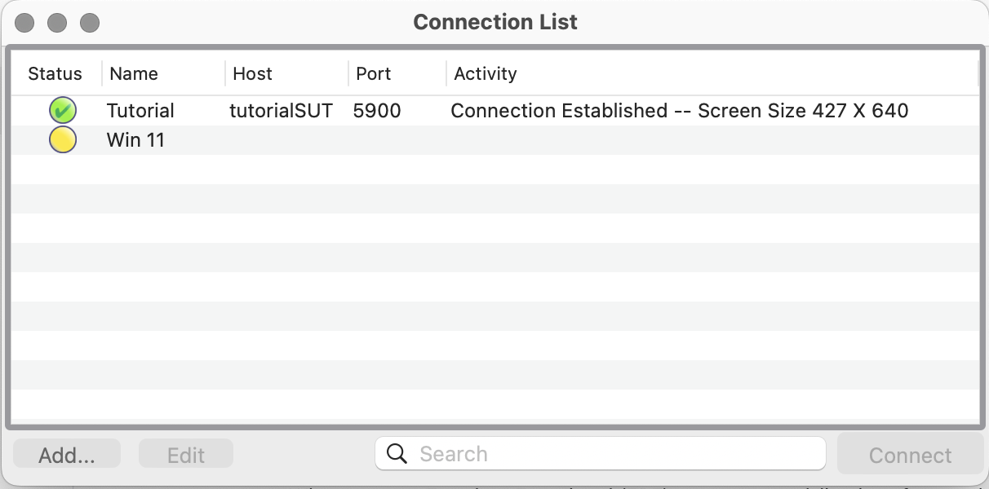Sort by the Name column header
The width and height of the screenshot is (989, 489).
coord(134,73)
